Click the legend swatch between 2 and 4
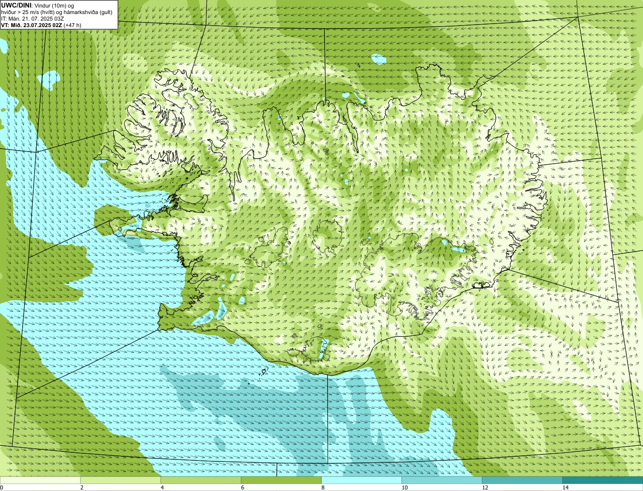 [121, 480]
